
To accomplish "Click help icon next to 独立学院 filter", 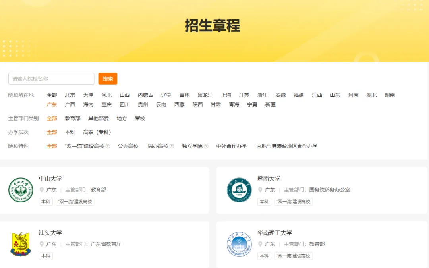I will 206,146.
